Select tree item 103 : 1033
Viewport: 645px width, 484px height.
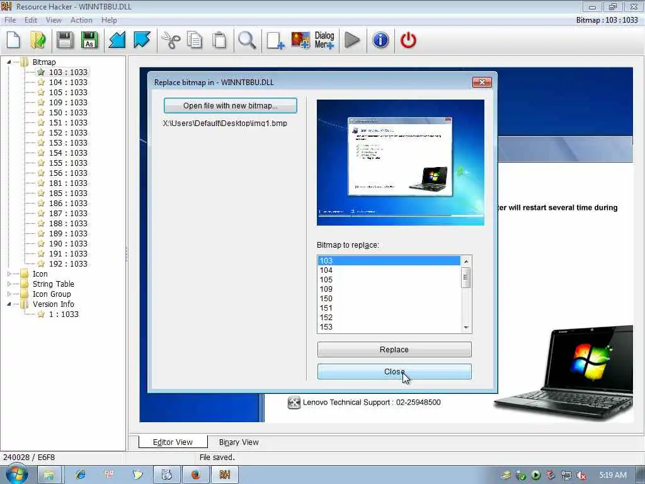tap(68, 72)
